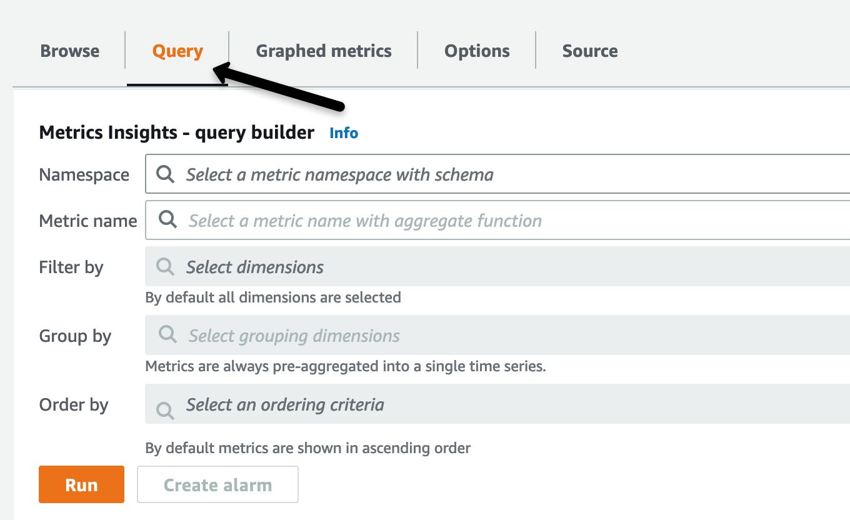
Task: Click the Run button
Action: (x=81, y=484)
